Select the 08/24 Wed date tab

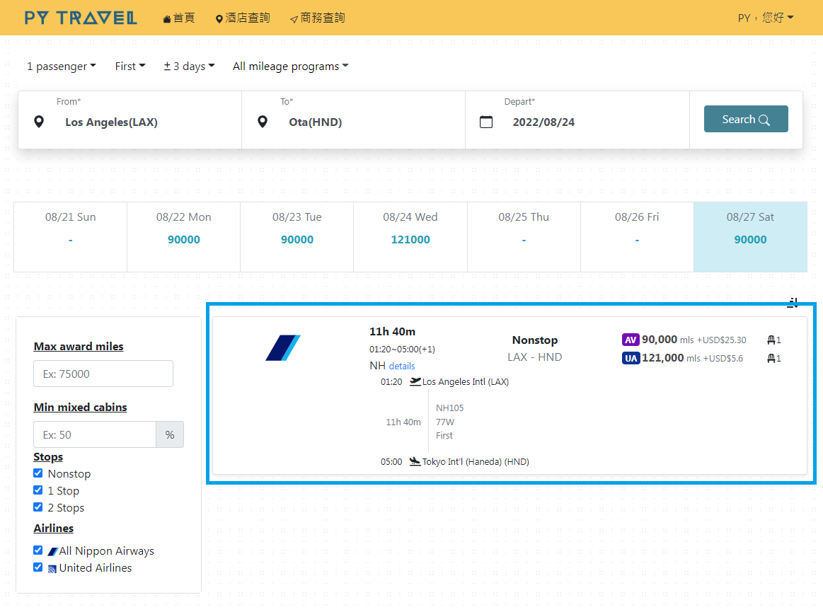click(410, 237)
